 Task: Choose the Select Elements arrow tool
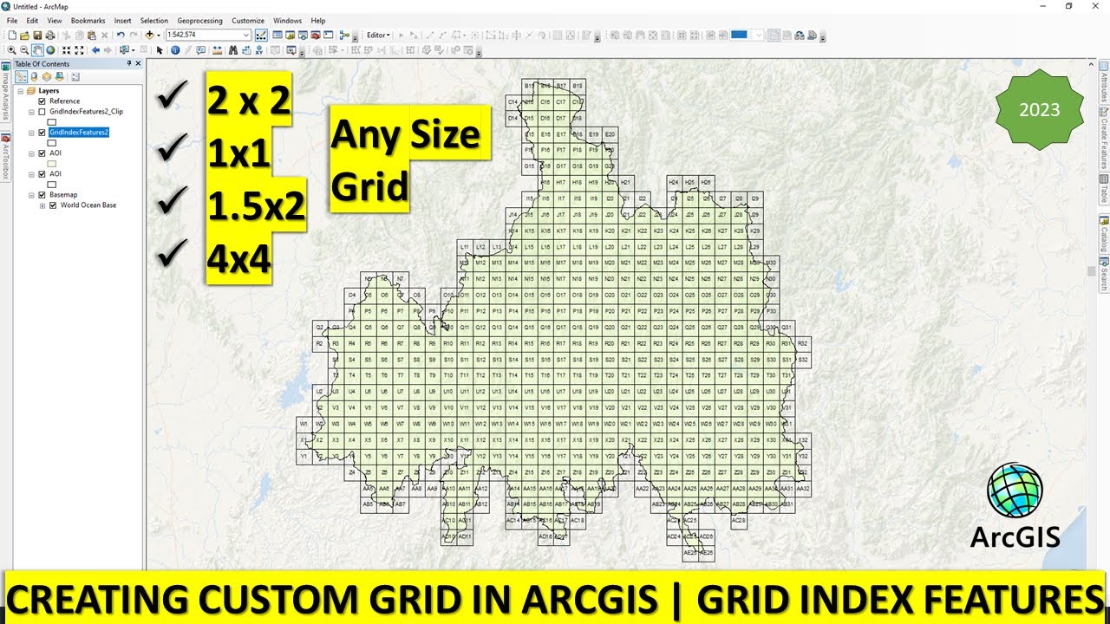(160, 50)
